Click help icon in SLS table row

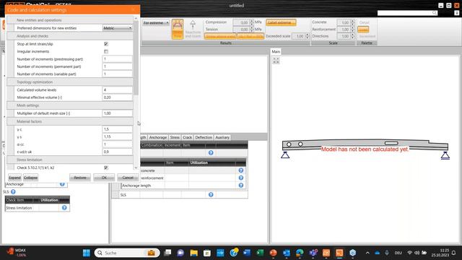211,194
